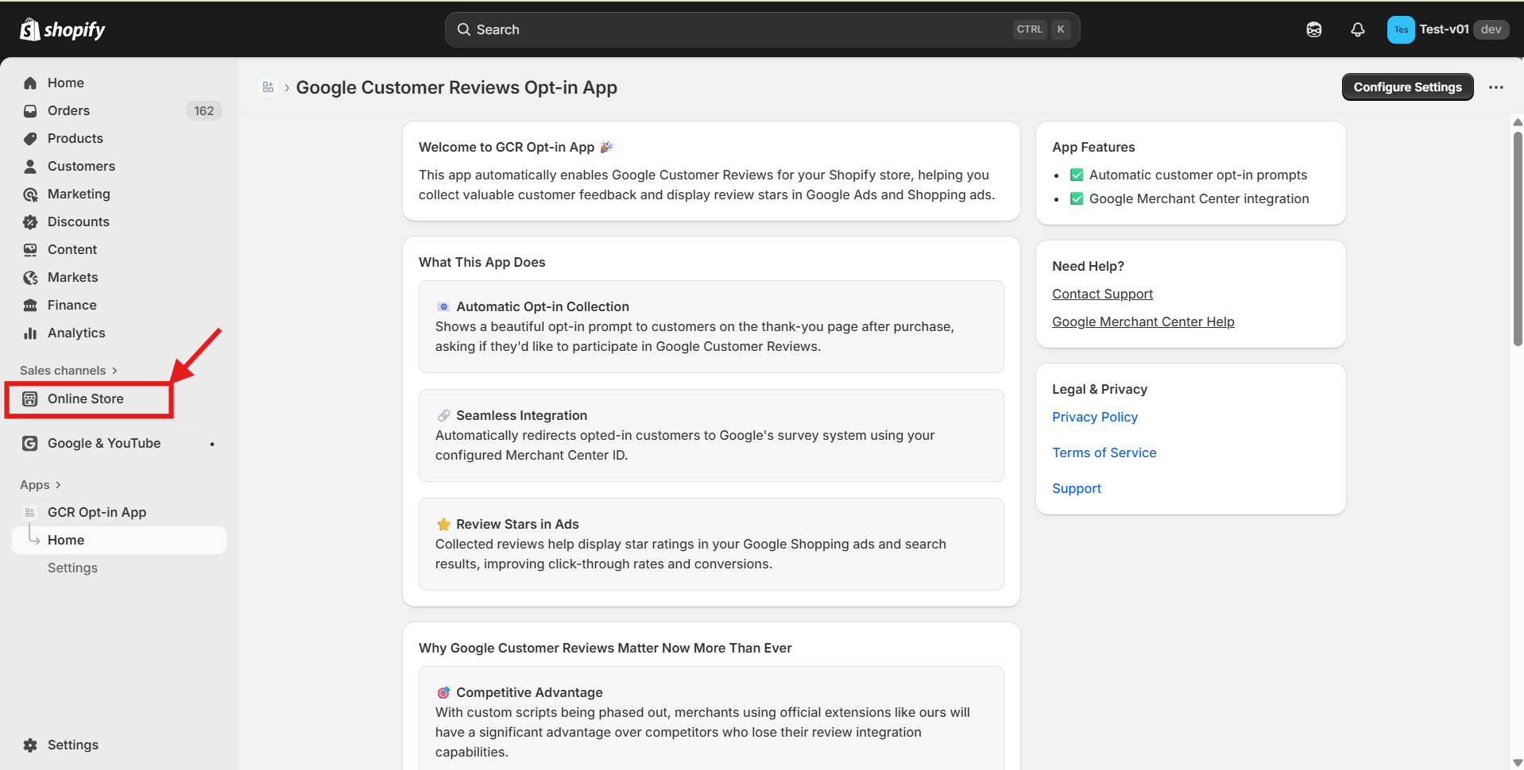Open the Discounts section
The image size is (1524, 770).
tap(79, 221)
